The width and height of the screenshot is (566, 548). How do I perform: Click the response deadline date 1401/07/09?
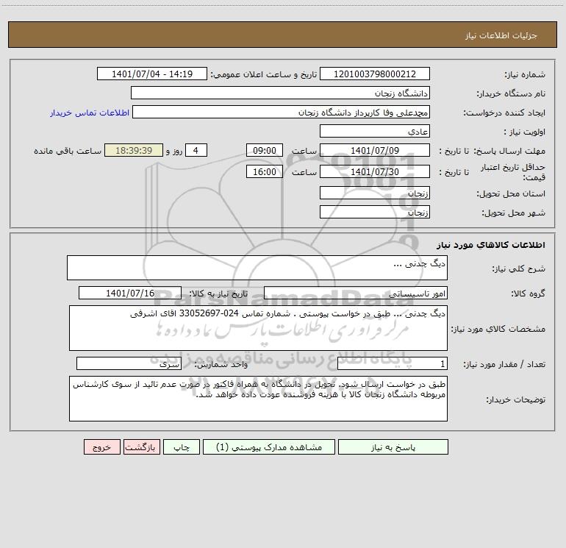tap(375, 150)
